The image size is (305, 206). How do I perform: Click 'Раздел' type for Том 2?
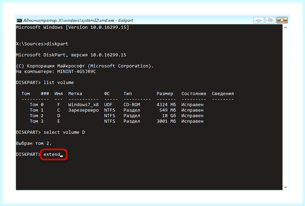coord(132,115)
